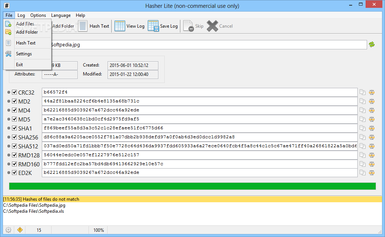Copy the SHA512 hash value

pos(363,146)
